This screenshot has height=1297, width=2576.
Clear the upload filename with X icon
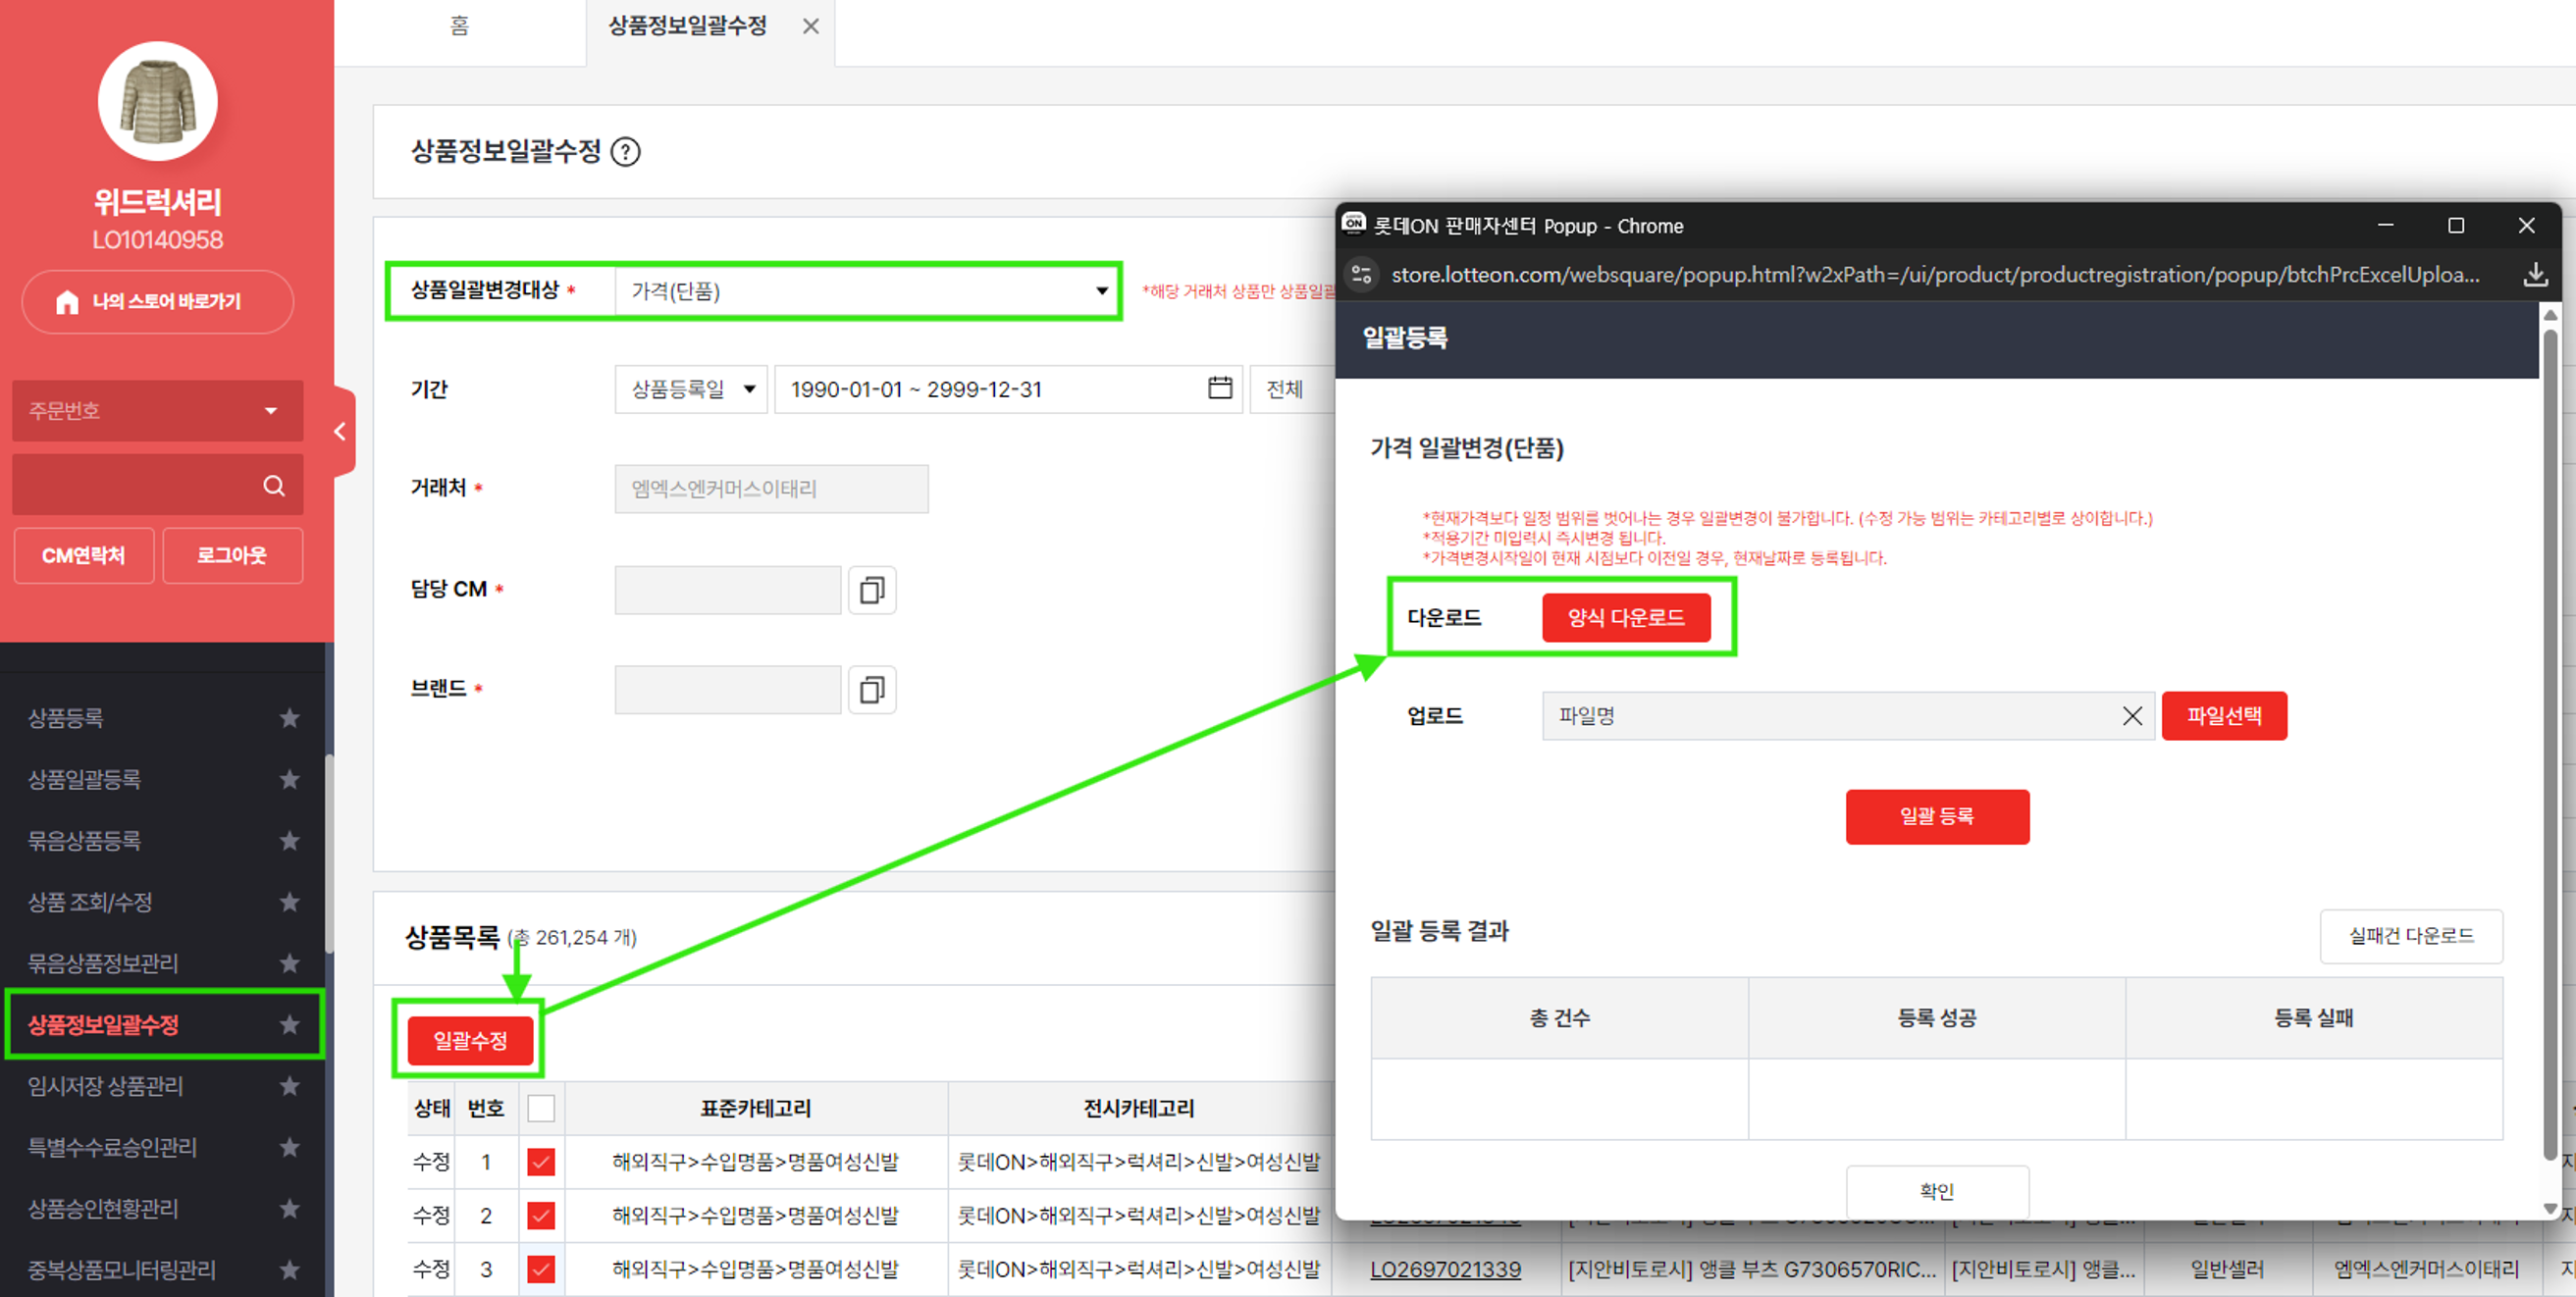click(2132, 716)
